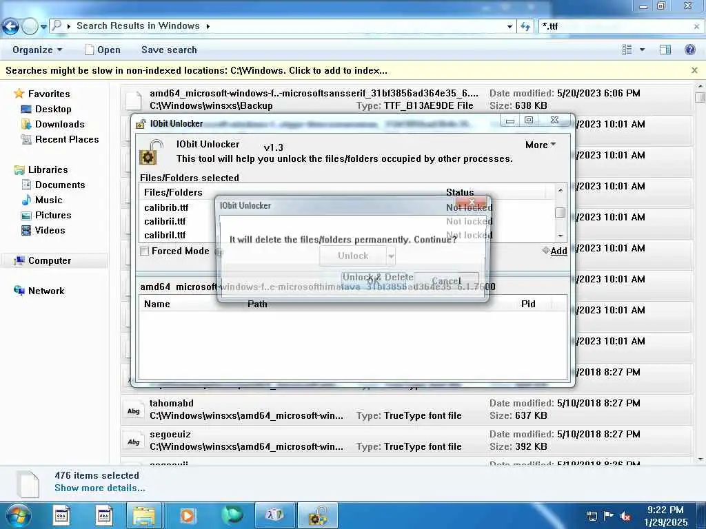Close the delete confirmation dialog with red X

(471, 202)
